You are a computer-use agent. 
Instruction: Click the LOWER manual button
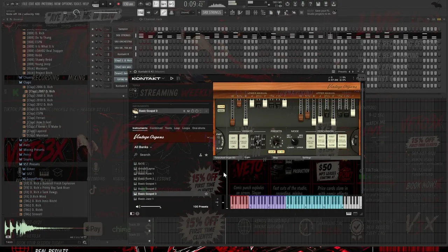pos(221,107)
